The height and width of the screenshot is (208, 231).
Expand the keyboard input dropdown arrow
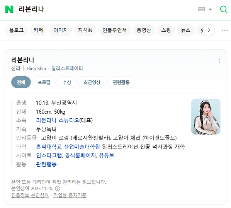(x=211, y=10)
